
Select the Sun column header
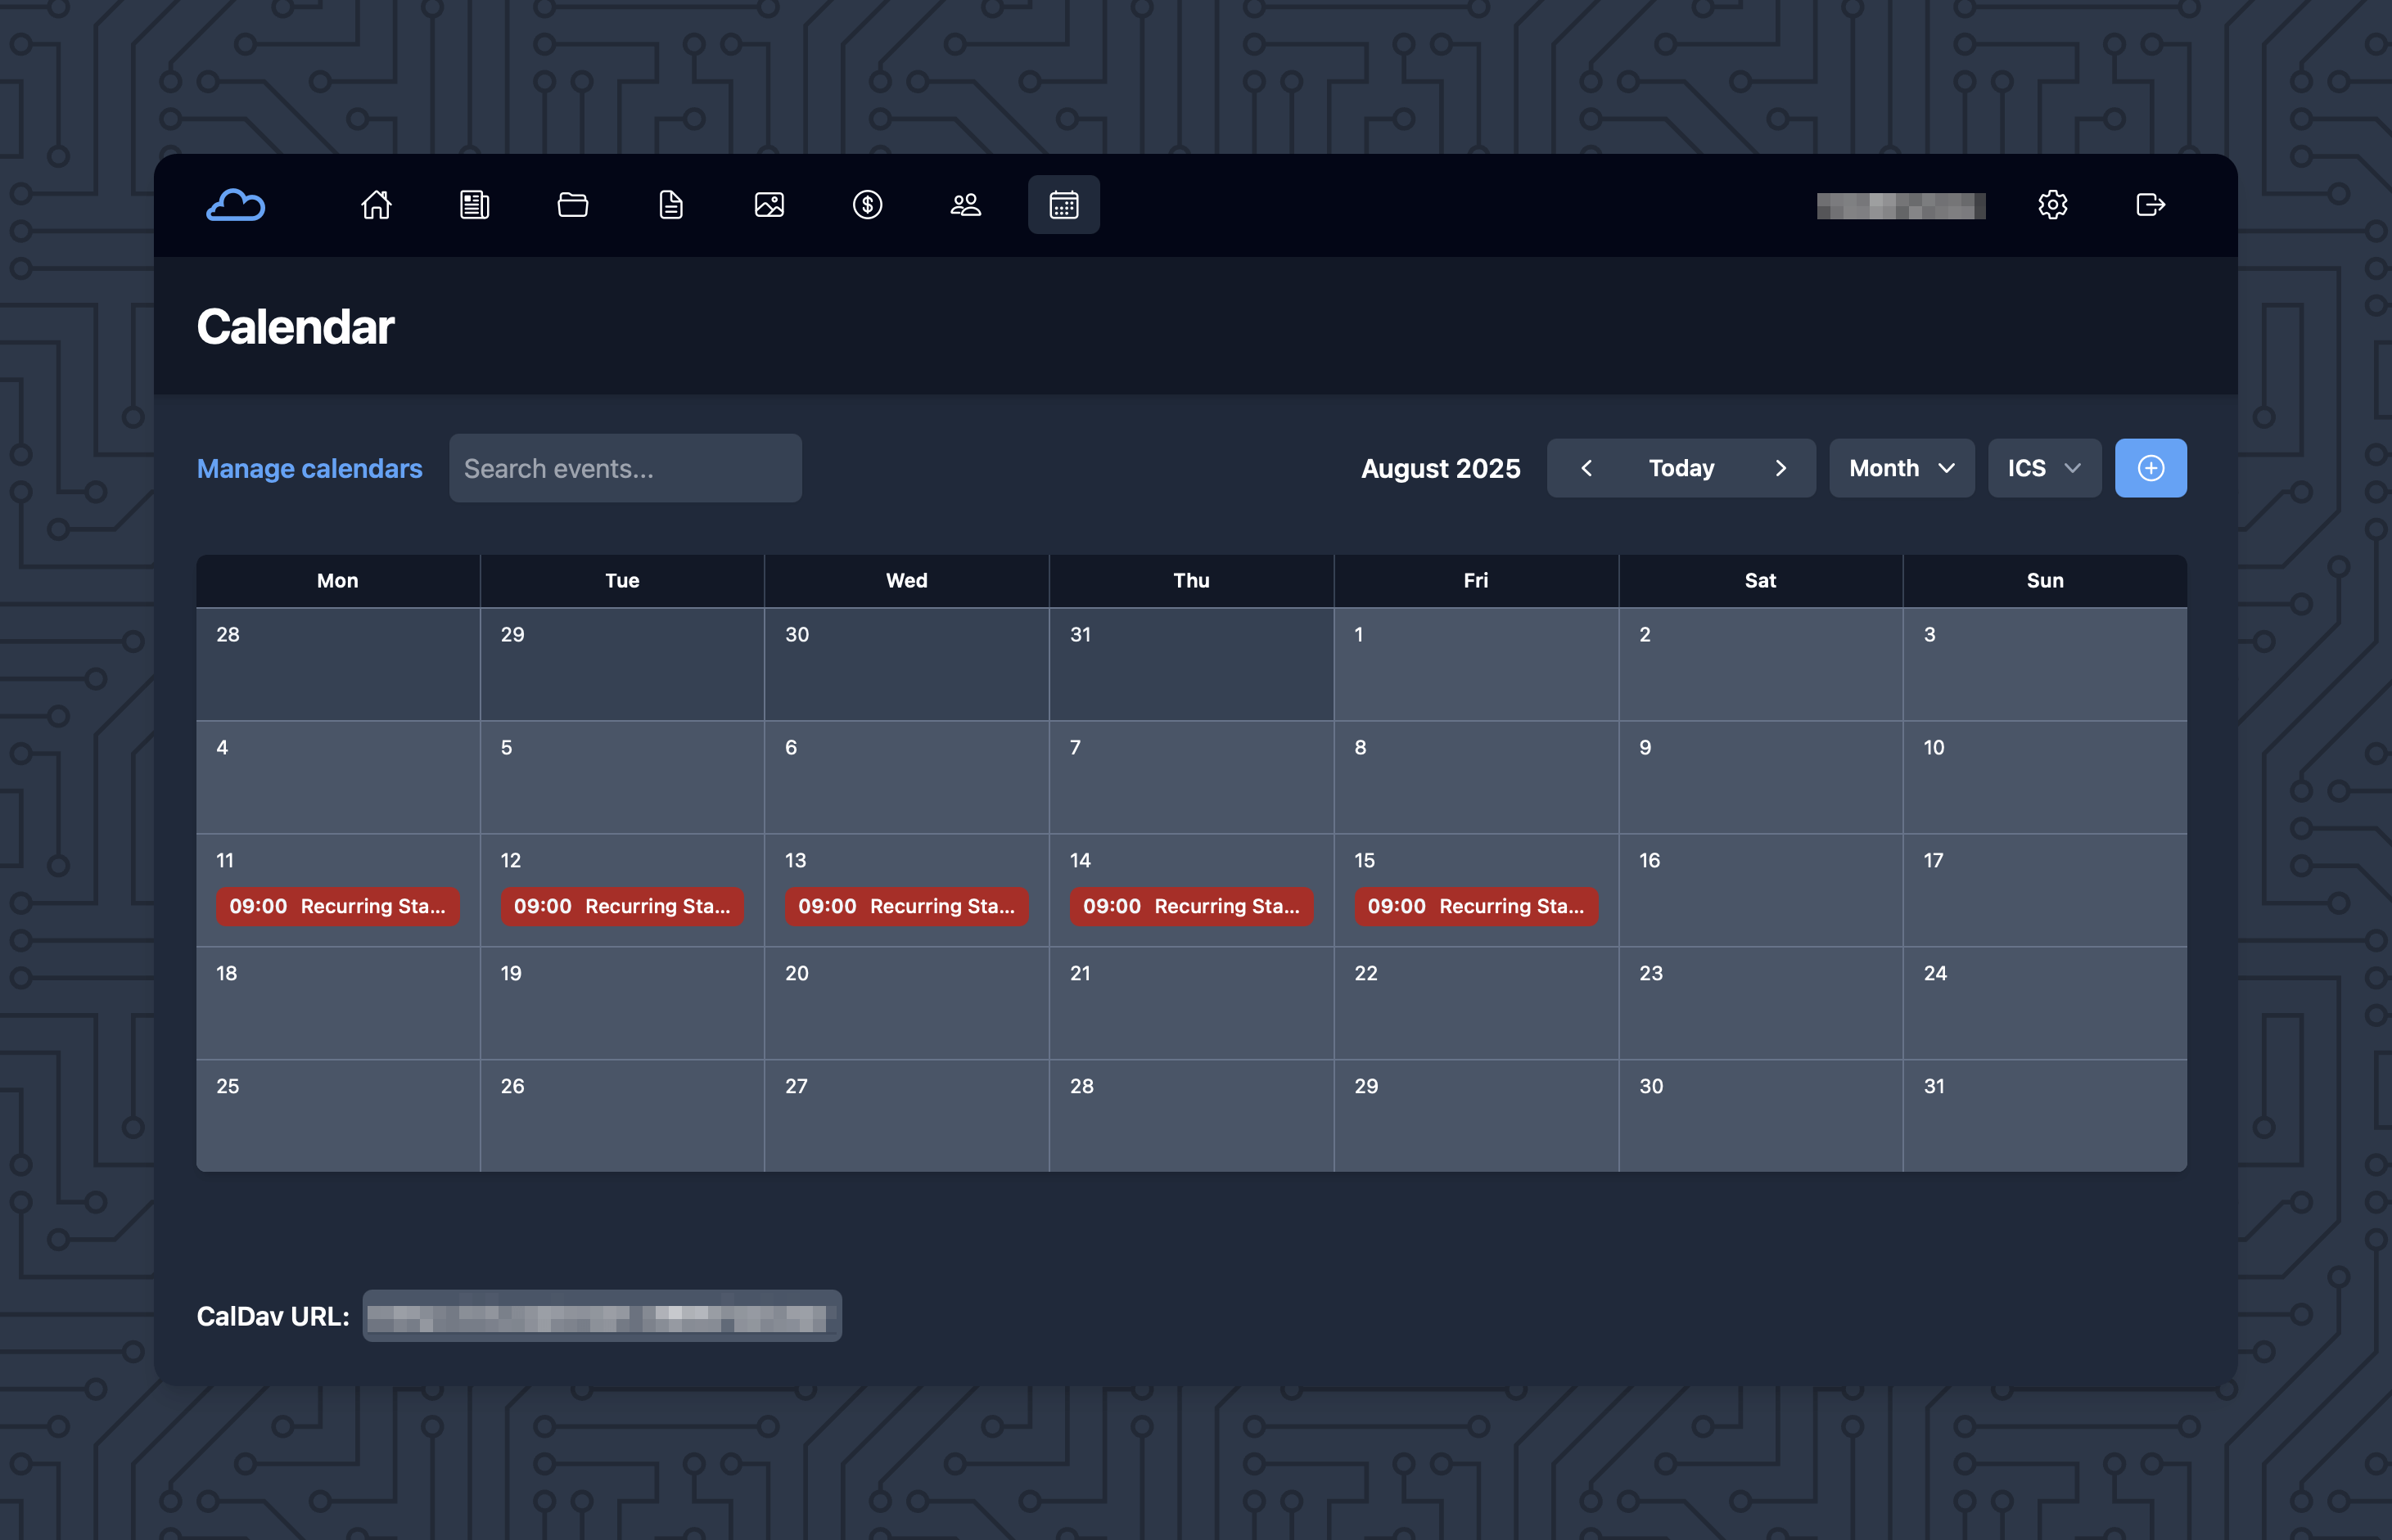(x=2045, y=581)
